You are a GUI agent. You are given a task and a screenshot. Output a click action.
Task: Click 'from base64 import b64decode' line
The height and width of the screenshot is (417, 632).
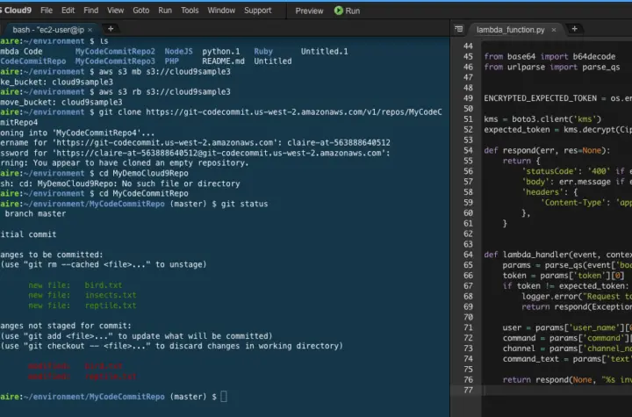[549, 56]
